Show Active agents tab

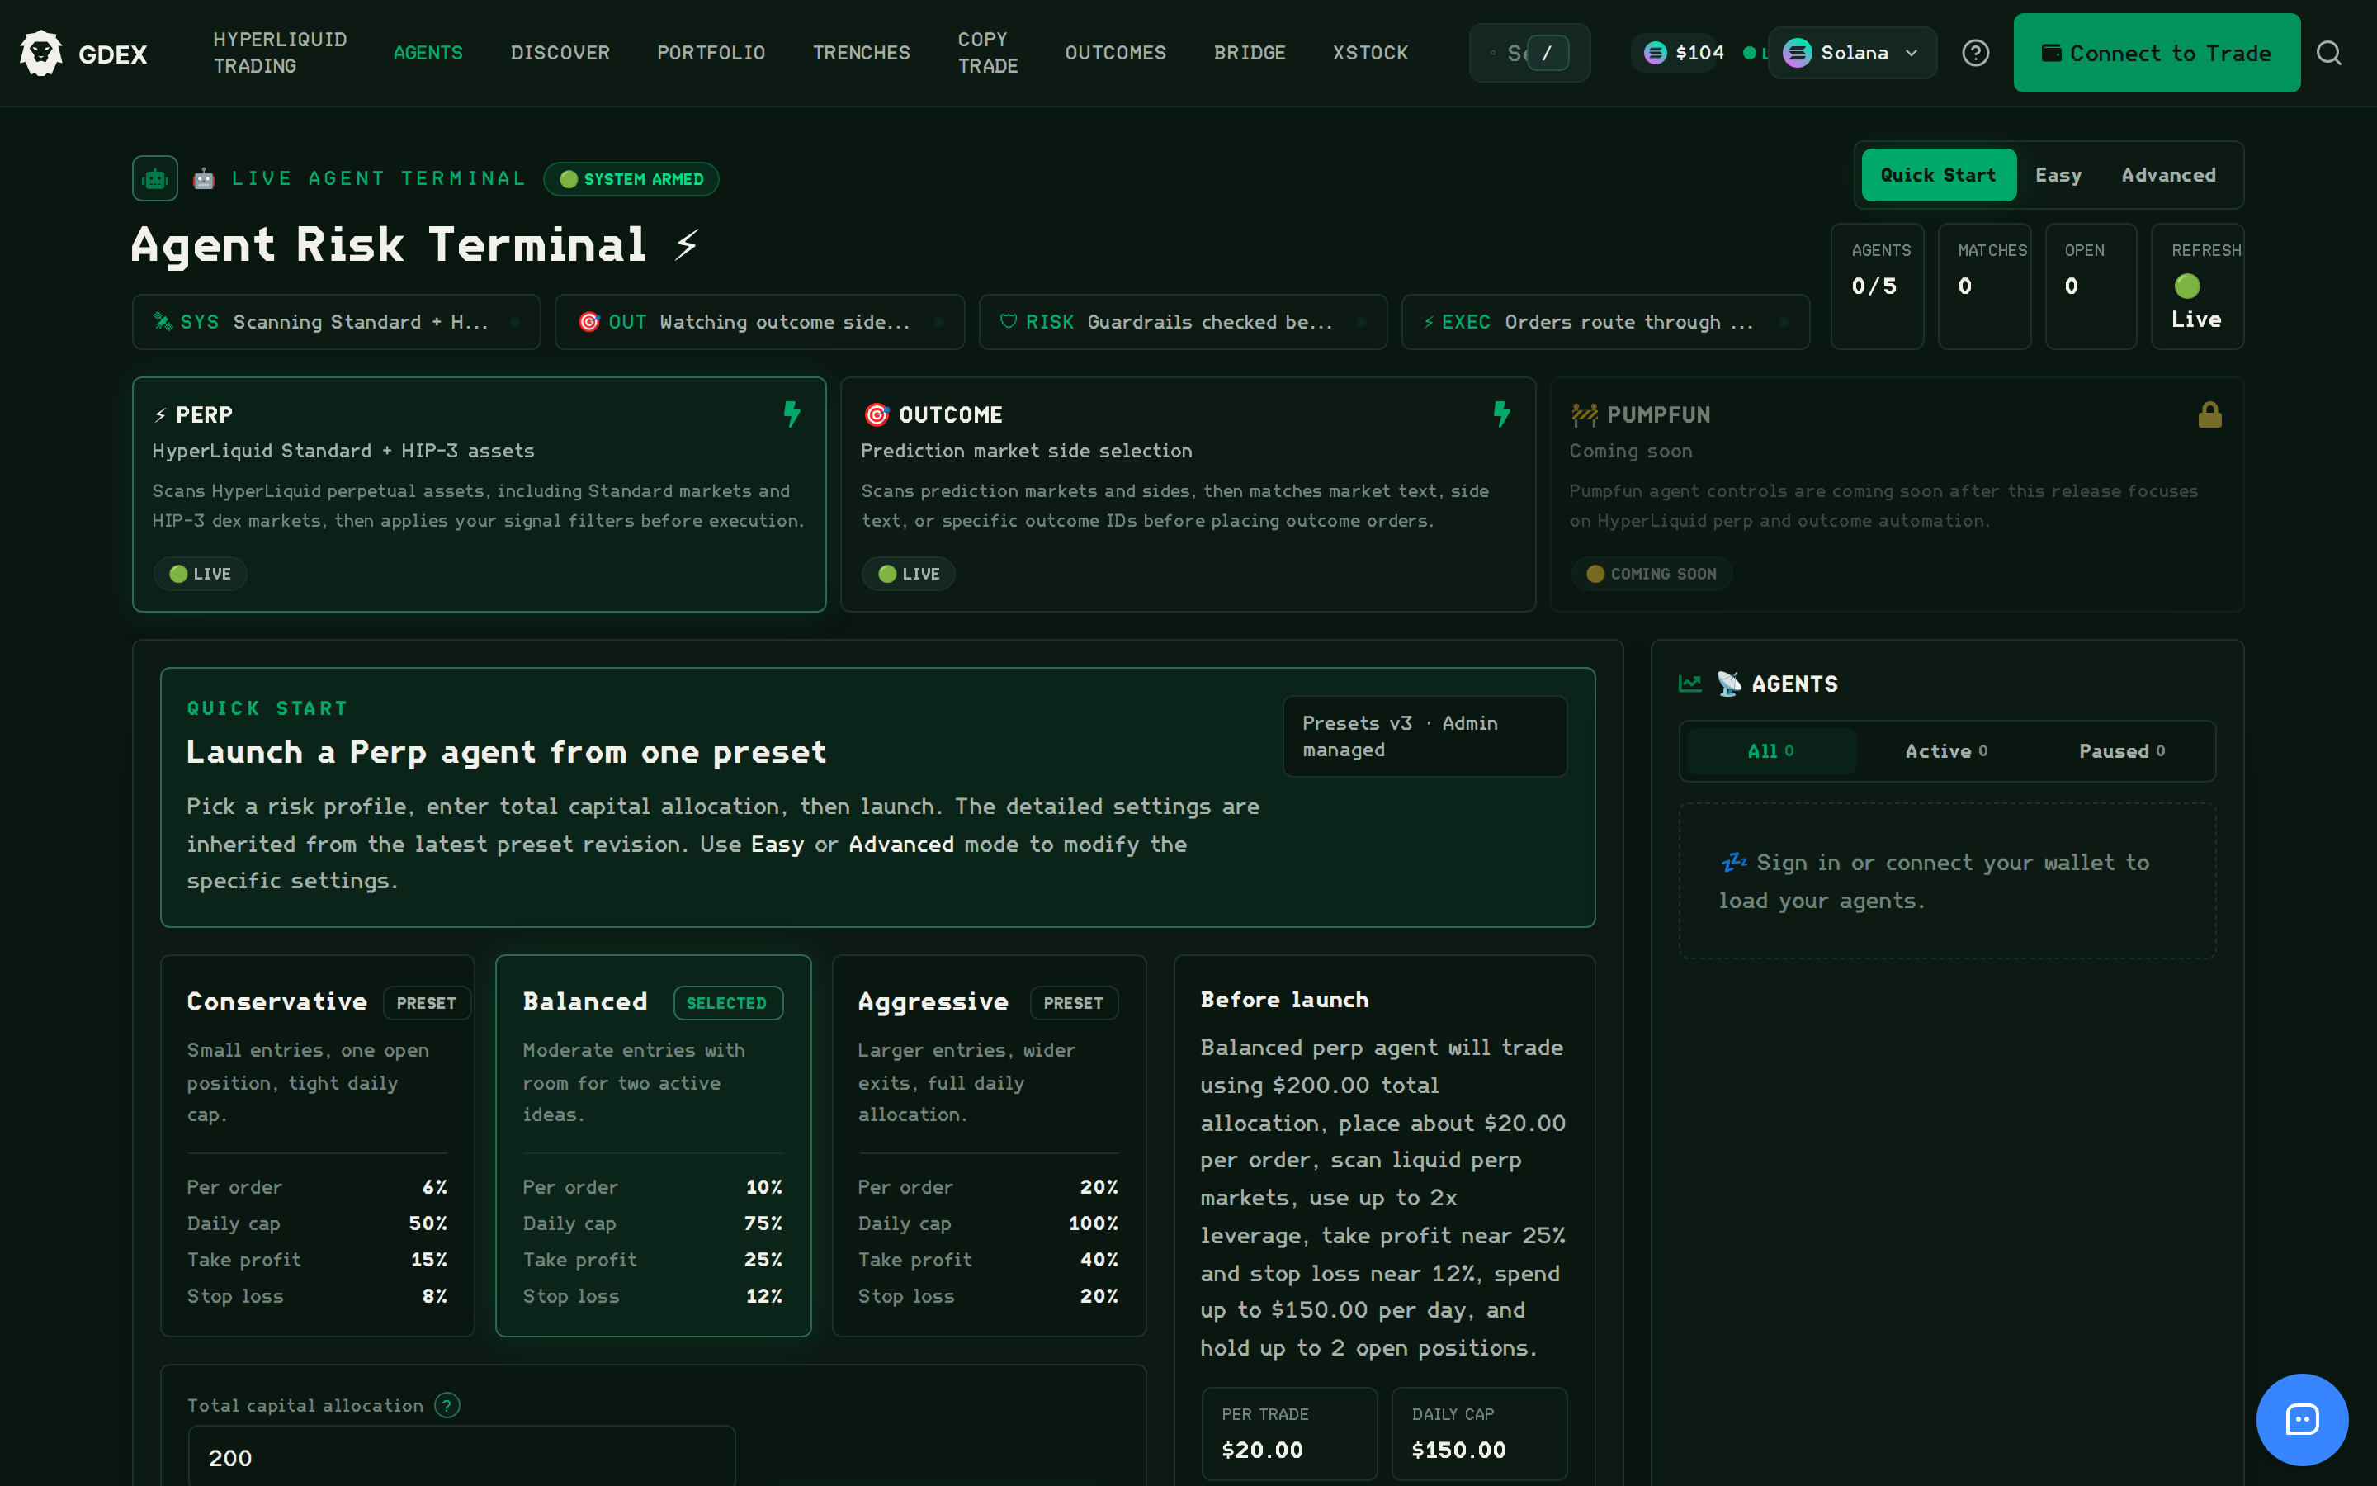pos(1947,751)
